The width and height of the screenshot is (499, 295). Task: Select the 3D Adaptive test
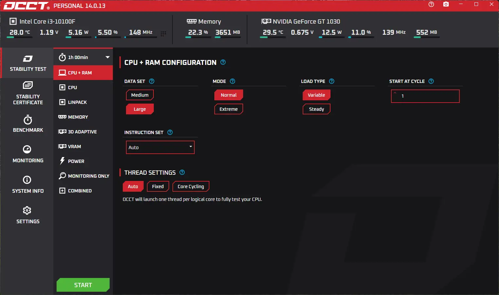(x=83, y=132)
